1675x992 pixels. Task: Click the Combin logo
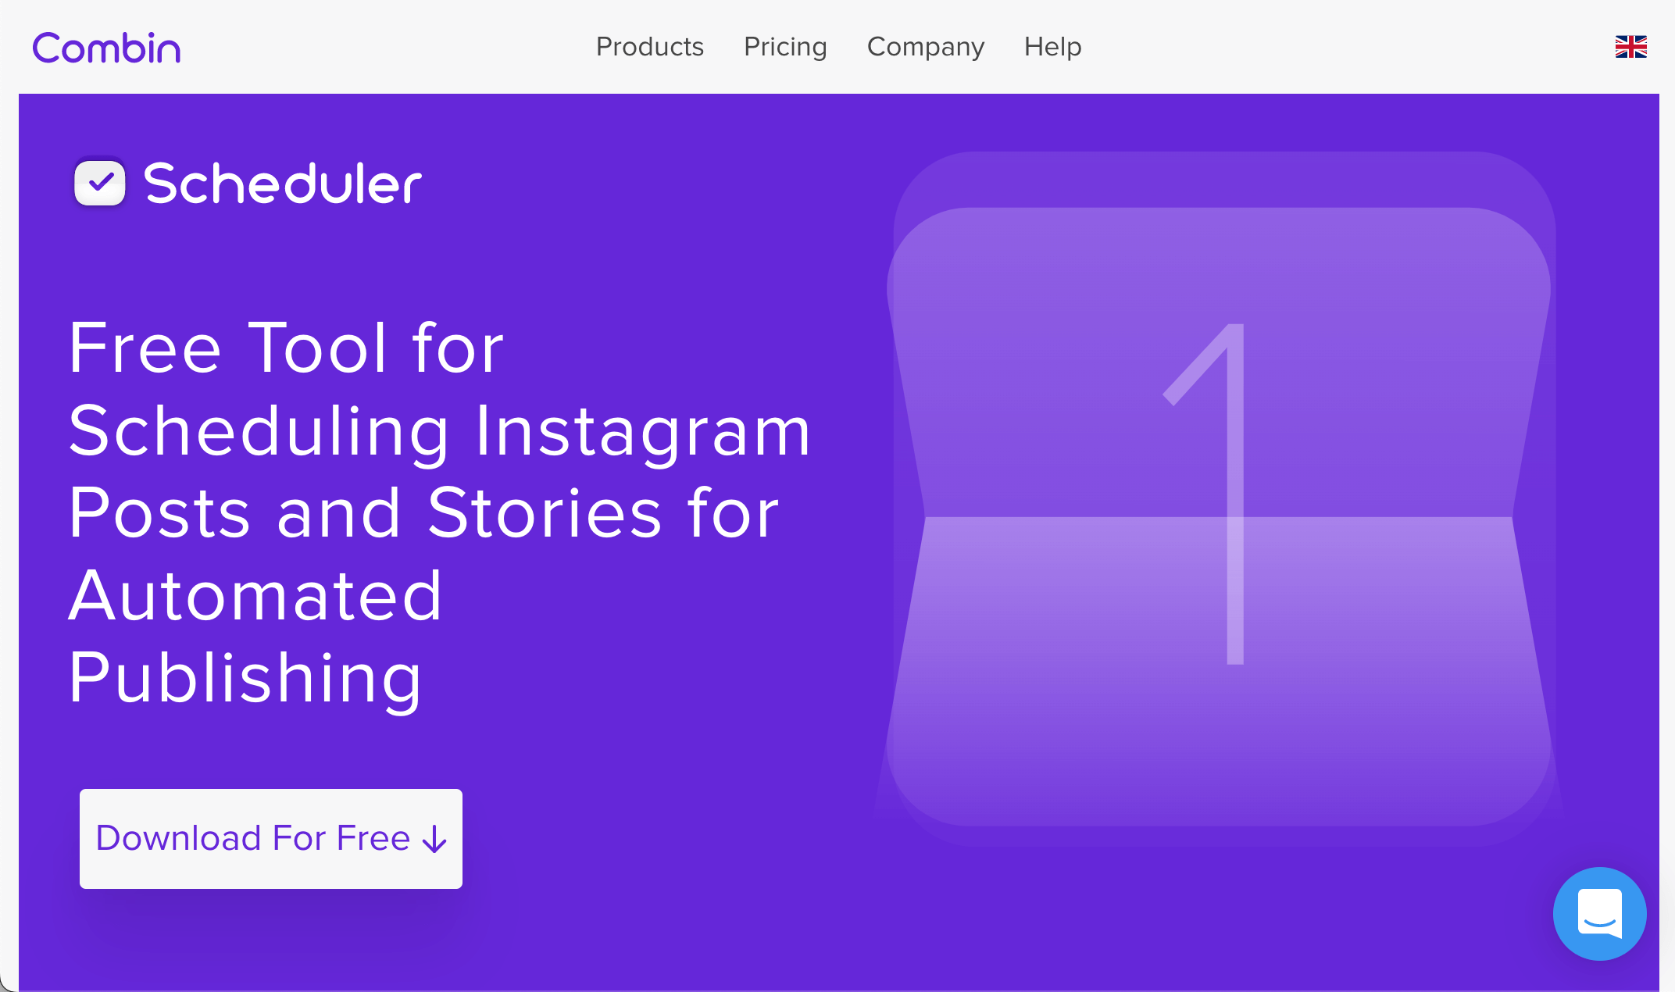107,48
